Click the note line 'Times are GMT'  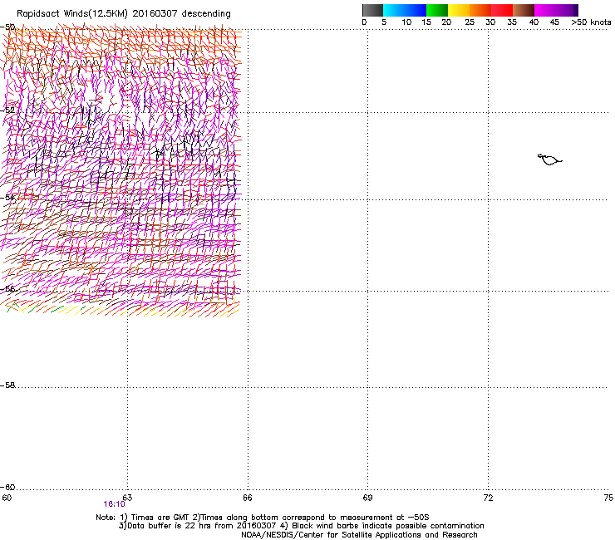click(160, 518)
